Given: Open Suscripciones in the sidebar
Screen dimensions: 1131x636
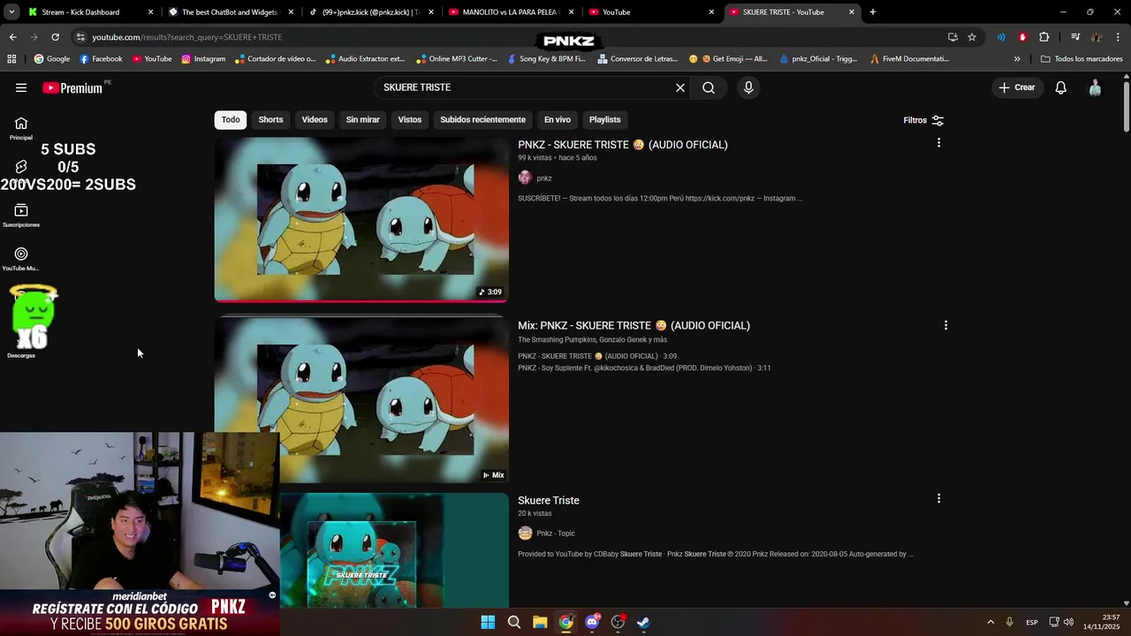Looking at the screenshot, I should click(x=21, y=216).
